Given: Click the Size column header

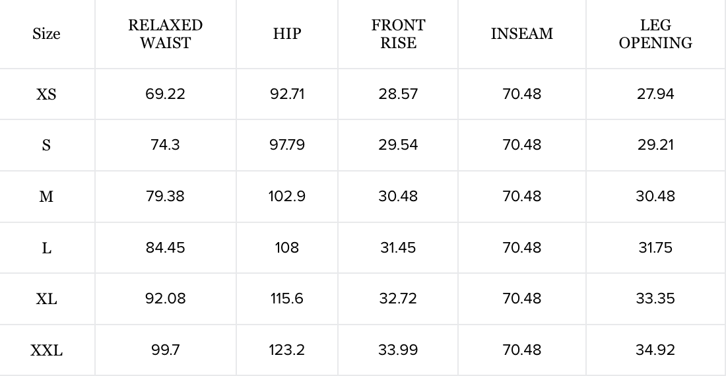Looking at the screenshot, I should (x=46, y=34).
